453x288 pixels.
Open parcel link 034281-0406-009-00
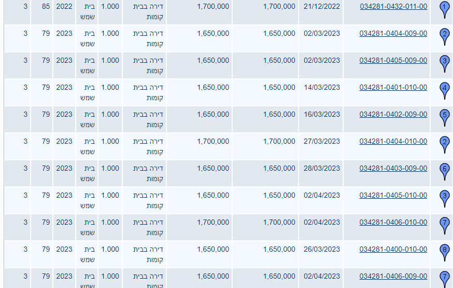click(x=393, y=276)
